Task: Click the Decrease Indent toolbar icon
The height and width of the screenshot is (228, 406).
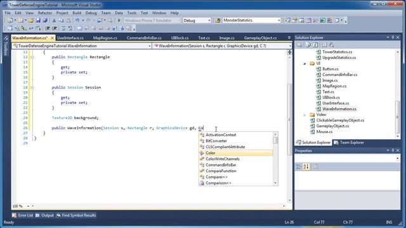Action: 48,28
